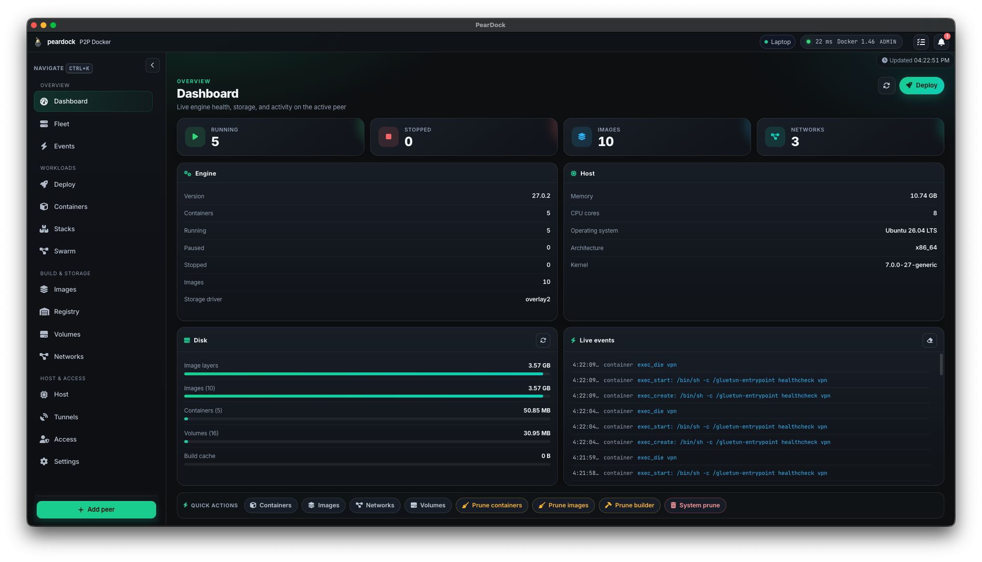This screenshot has height=562, width=982.
Task: Clear the Live events log
Action: point(929,340)
